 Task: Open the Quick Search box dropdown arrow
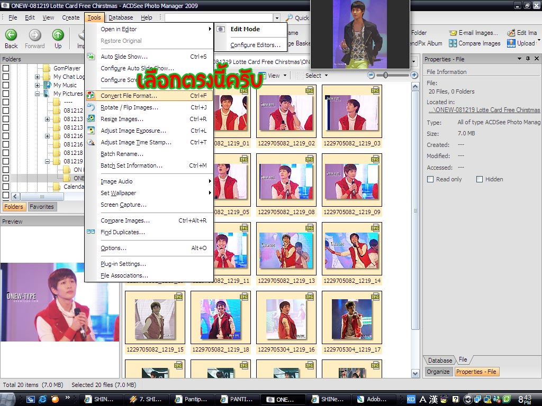(277, 17)
